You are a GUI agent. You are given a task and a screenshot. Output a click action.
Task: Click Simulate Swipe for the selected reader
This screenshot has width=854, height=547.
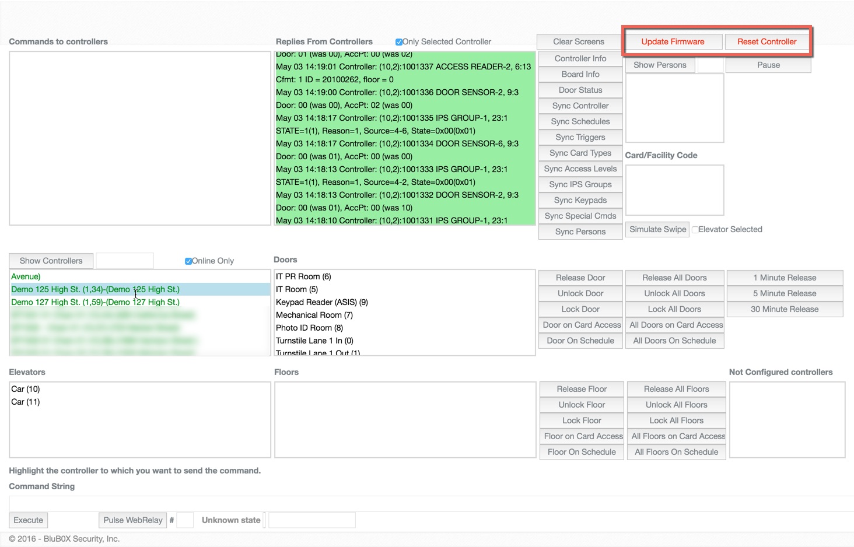(x=657, y=229)
